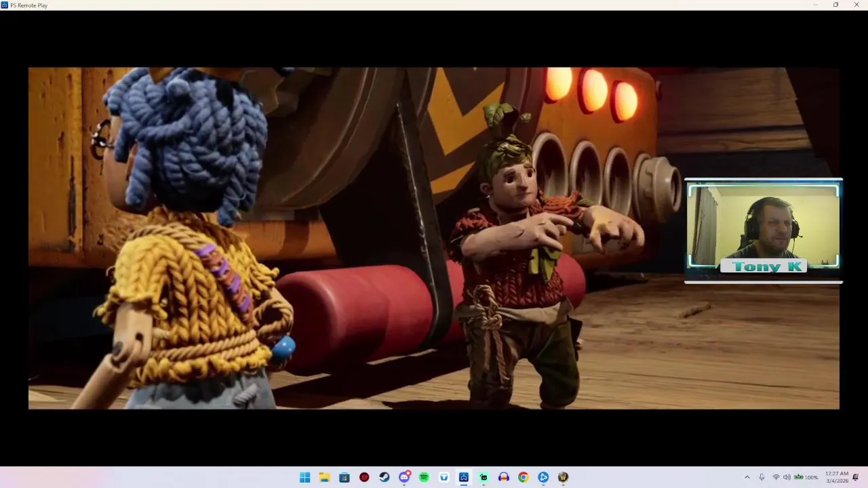Open Steam from the taskbar
Screen dimensions: 868x488
pyautogui.click(x=384, y=477)
